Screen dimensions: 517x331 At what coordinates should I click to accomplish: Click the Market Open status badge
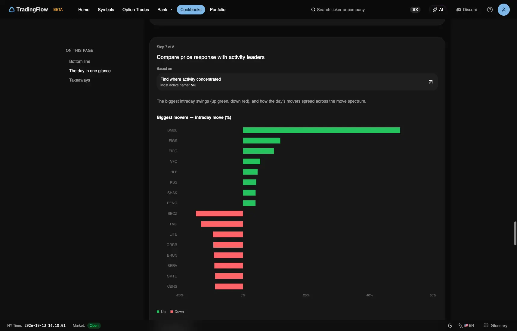(94, 326)
